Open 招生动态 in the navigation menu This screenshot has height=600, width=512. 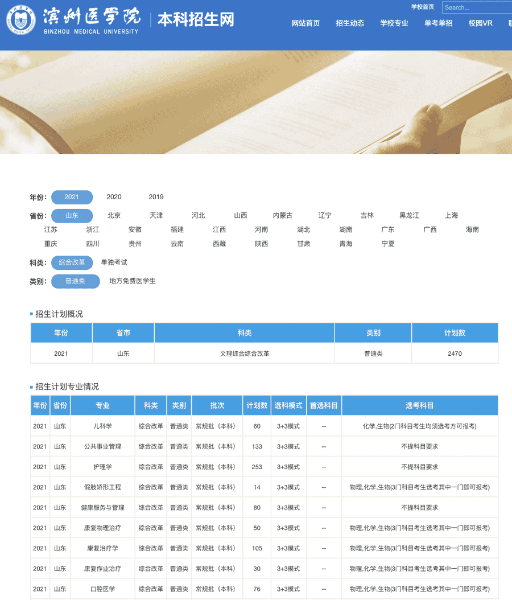tap(350, 23)
